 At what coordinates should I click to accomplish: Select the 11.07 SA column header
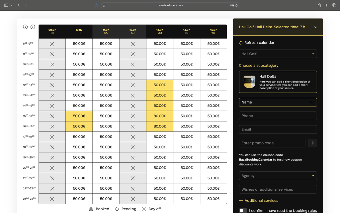coord(106,32)
